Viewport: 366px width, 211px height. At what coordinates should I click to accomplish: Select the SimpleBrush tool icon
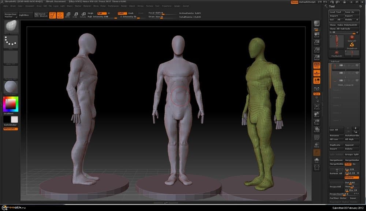click(x=351, y=44)
